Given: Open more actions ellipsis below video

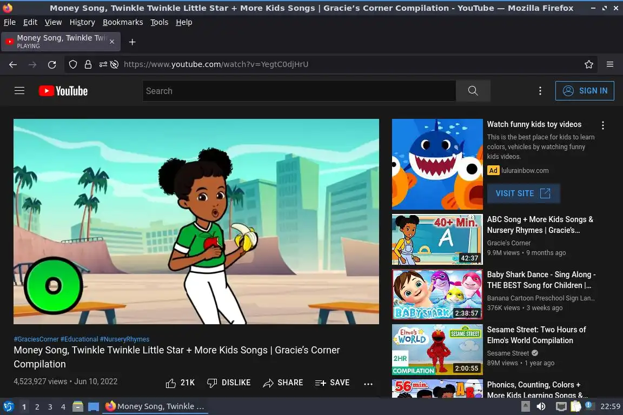Looking at the screenshot, I should 368,384.
